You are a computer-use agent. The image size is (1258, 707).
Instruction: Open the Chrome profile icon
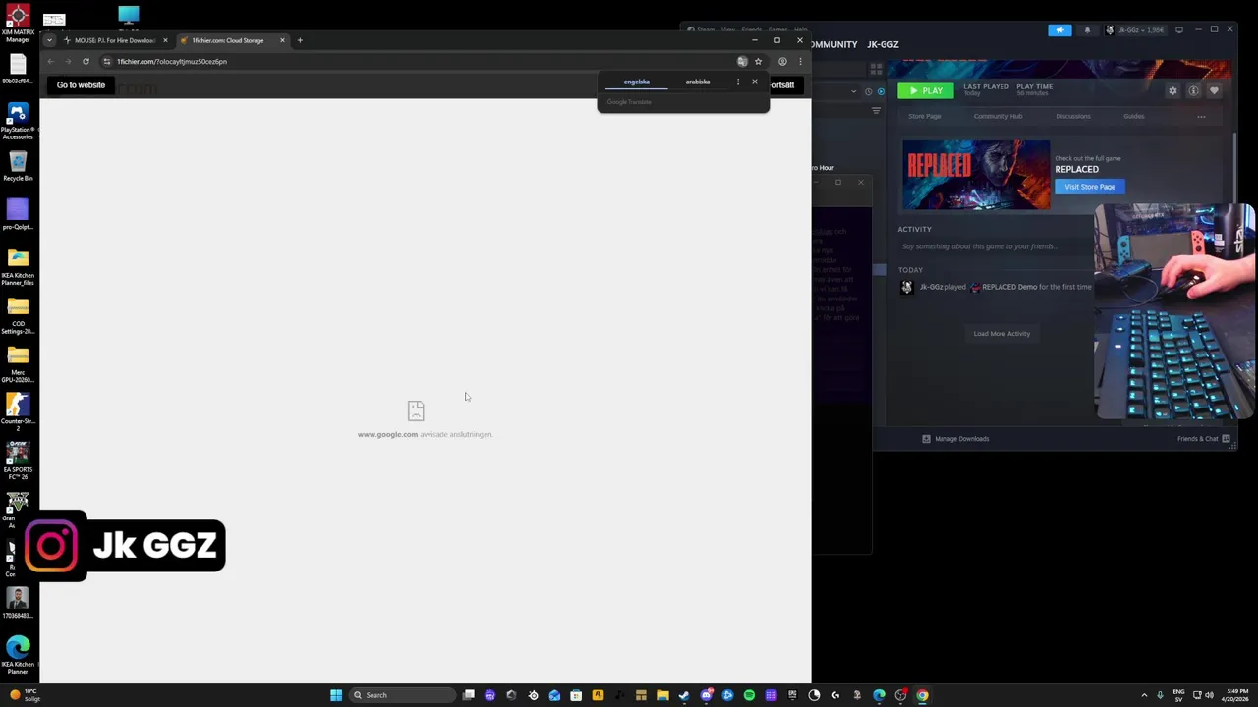point(782,61)
